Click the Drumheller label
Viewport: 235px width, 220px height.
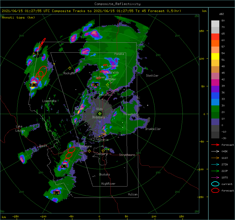click(153, 129)
